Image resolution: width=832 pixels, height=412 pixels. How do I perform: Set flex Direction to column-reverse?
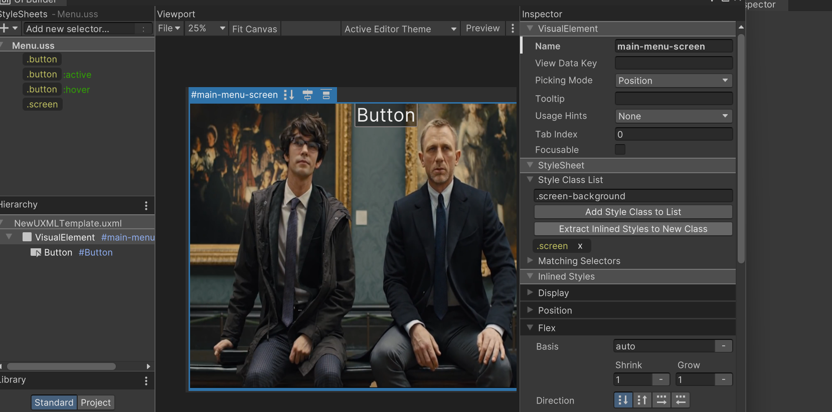pos(642,400)
